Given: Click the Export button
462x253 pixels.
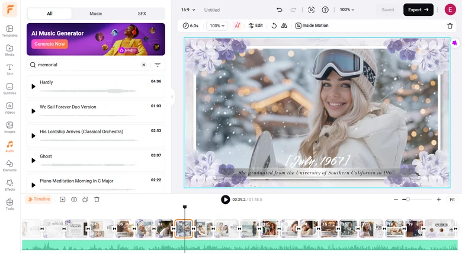Looking at the screenshot, I should (418, 9).
